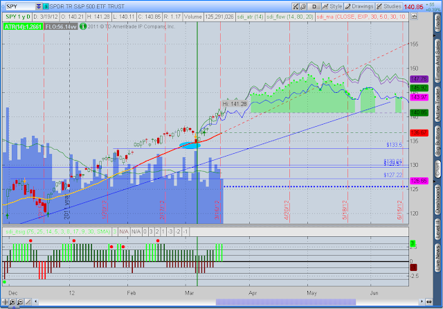Click the 6/15/12 expiration date marker
Image resolution: width=443 pixels, height=309 pixels.
(399, 210)
